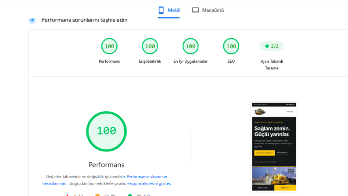Viewport: 348px width, 196px height.
Task: Click the blue pulse icon beside heading
Action: [32, 20]
